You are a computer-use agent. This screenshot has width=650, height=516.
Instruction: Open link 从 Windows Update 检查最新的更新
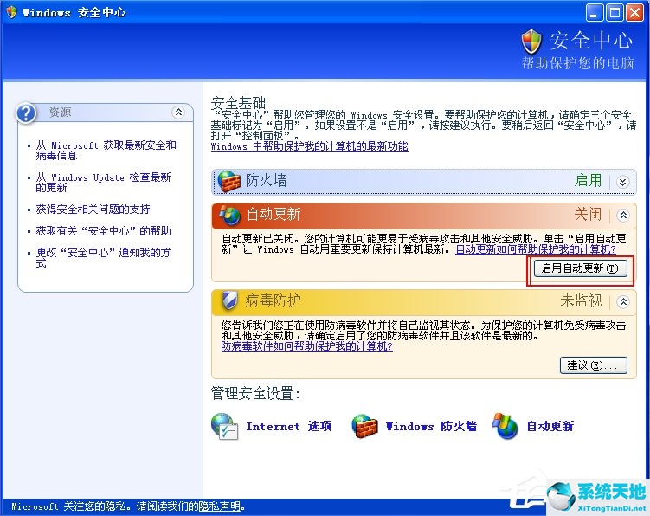coord(103,183)
